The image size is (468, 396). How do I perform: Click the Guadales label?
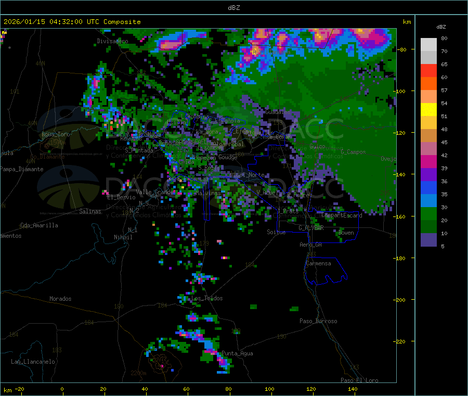pos(278,112)
